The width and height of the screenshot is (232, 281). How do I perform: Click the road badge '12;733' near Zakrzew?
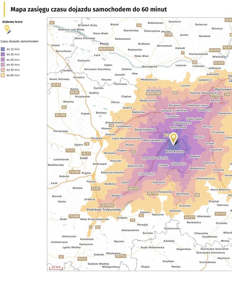(220, 214)
